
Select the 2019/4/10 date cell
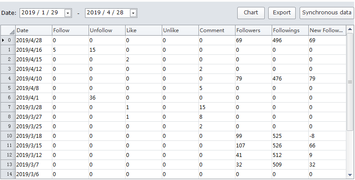34,78
